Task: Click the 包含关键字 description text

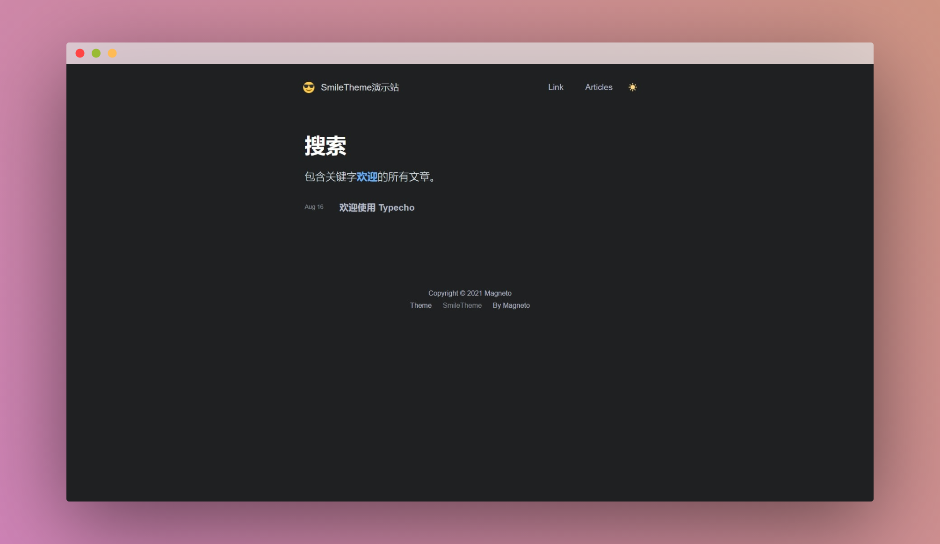Action: (330, 177)
